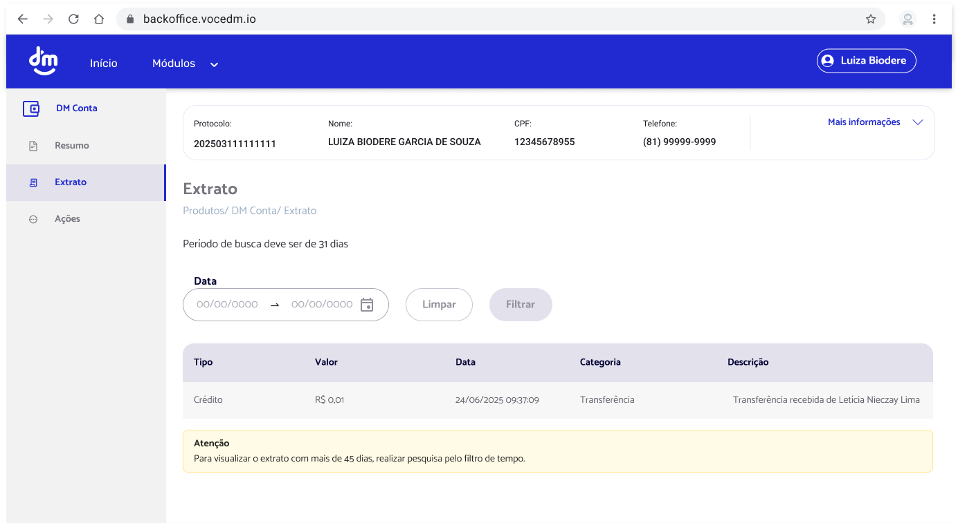Select Início in the top navigation
The width and height of the screenshot is (958, 523).
[103, 63]
